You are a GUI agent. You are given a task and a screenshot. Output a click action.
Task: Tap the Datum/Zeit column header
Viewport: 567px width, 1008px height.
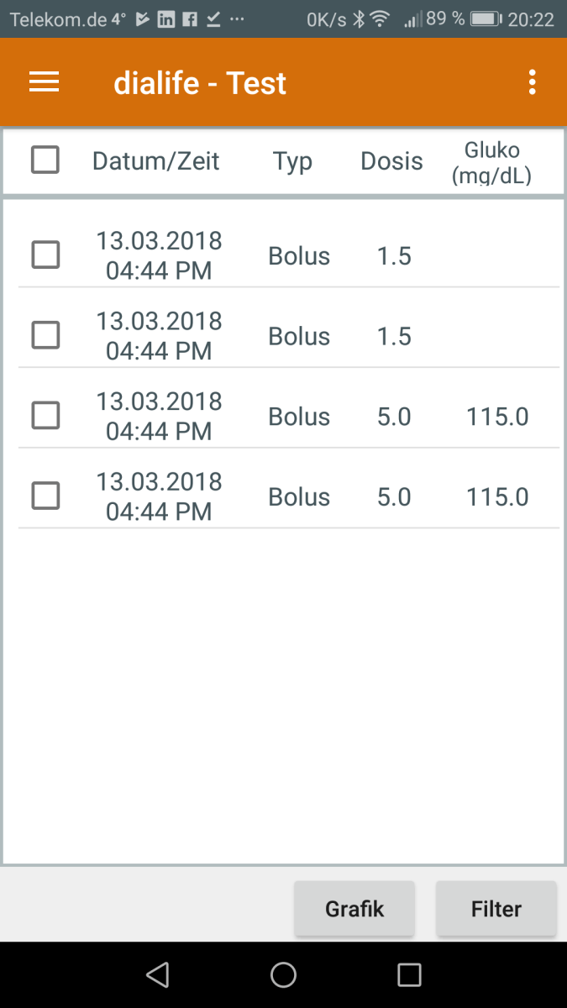coord(156,161)
